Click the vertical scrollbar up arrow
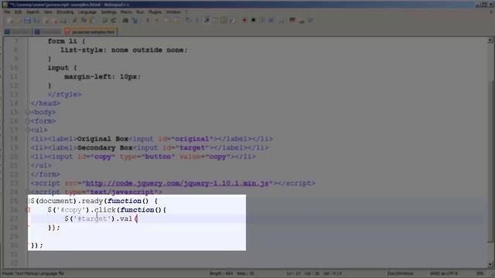The width and height of the screenshot is (495, 278). click(490, 40)
